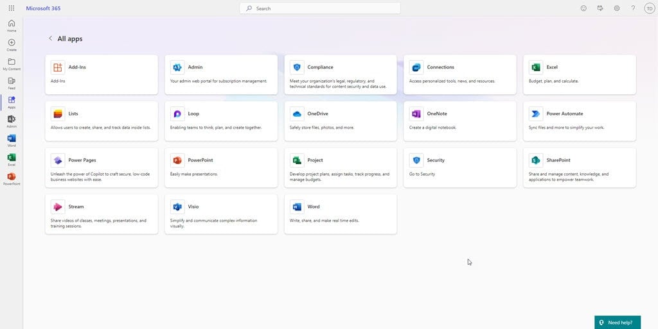
Task: Go to Home in the sidebar
Action: (x=12, y=26)
